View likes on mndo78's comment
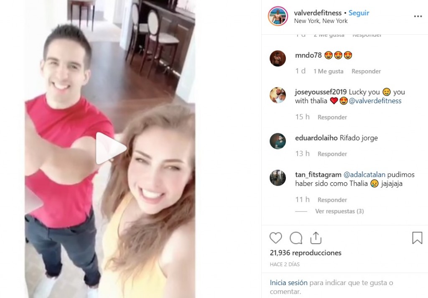The image size is (428, 298). tap(329, 71)
